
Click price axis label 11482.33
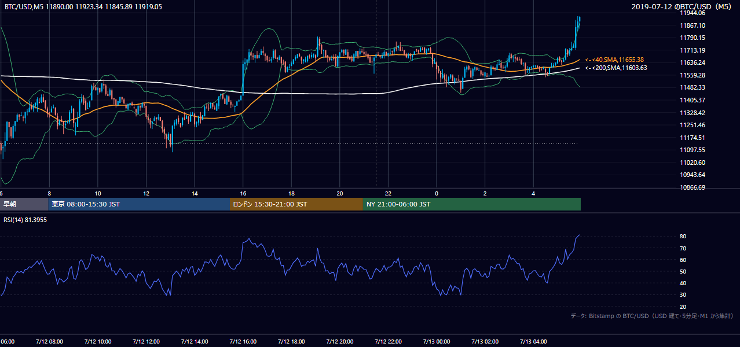(693, 87)
